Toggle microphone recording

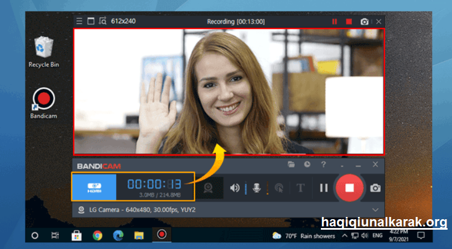click(x=257, y=188)
